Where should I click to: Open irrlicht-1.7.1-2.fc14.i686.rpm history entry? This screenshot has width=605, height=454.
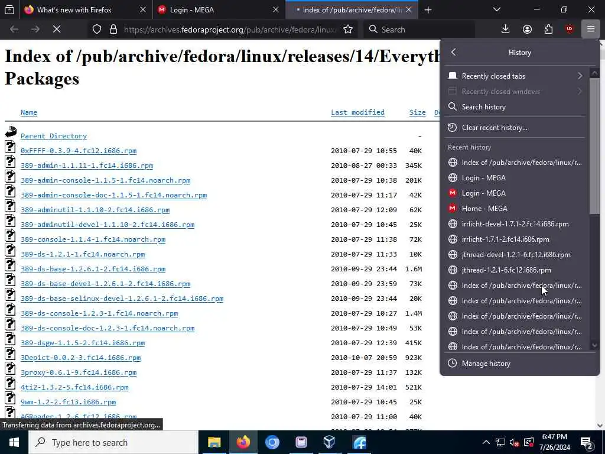point(515,239)
